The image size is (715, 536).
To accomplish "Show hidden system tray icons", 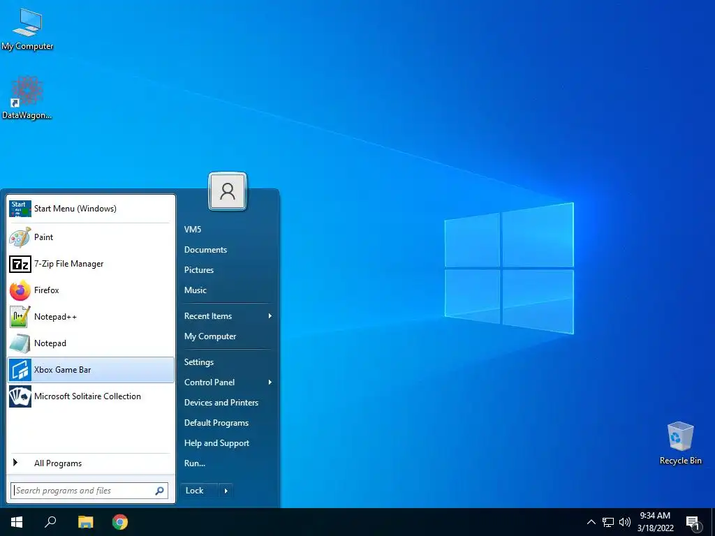I will click(591, 522).
